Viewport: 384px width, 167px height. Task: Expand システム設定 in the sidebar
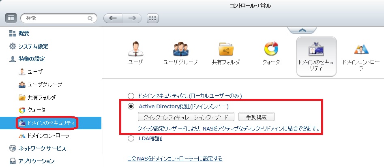[x=33, y=46]
